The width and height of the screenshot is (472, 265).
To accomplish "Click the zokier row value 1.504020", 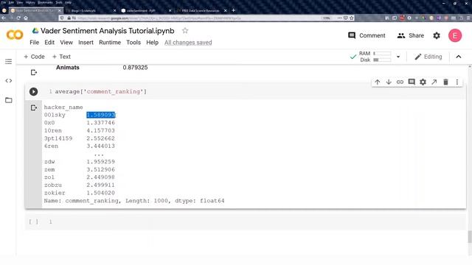I will [x=100, y=193].
